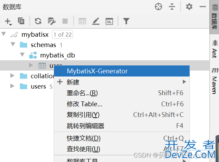Click the edit source pencil icon
Screen dimensions: 219x162
click(x=96, y=21)
